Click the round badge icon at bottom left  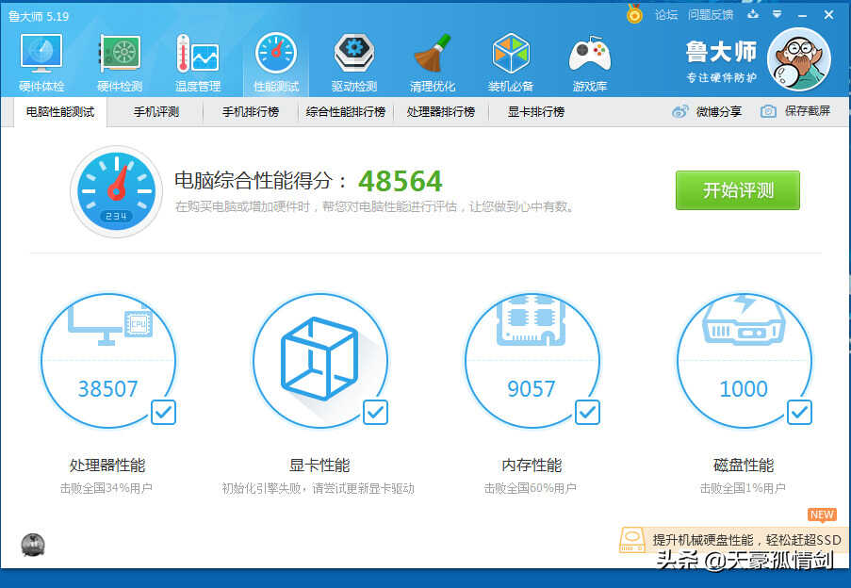[33, 545]
